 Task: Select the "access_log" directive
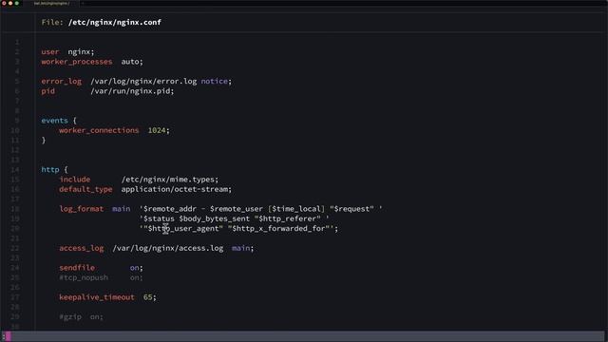click(82, 248)
